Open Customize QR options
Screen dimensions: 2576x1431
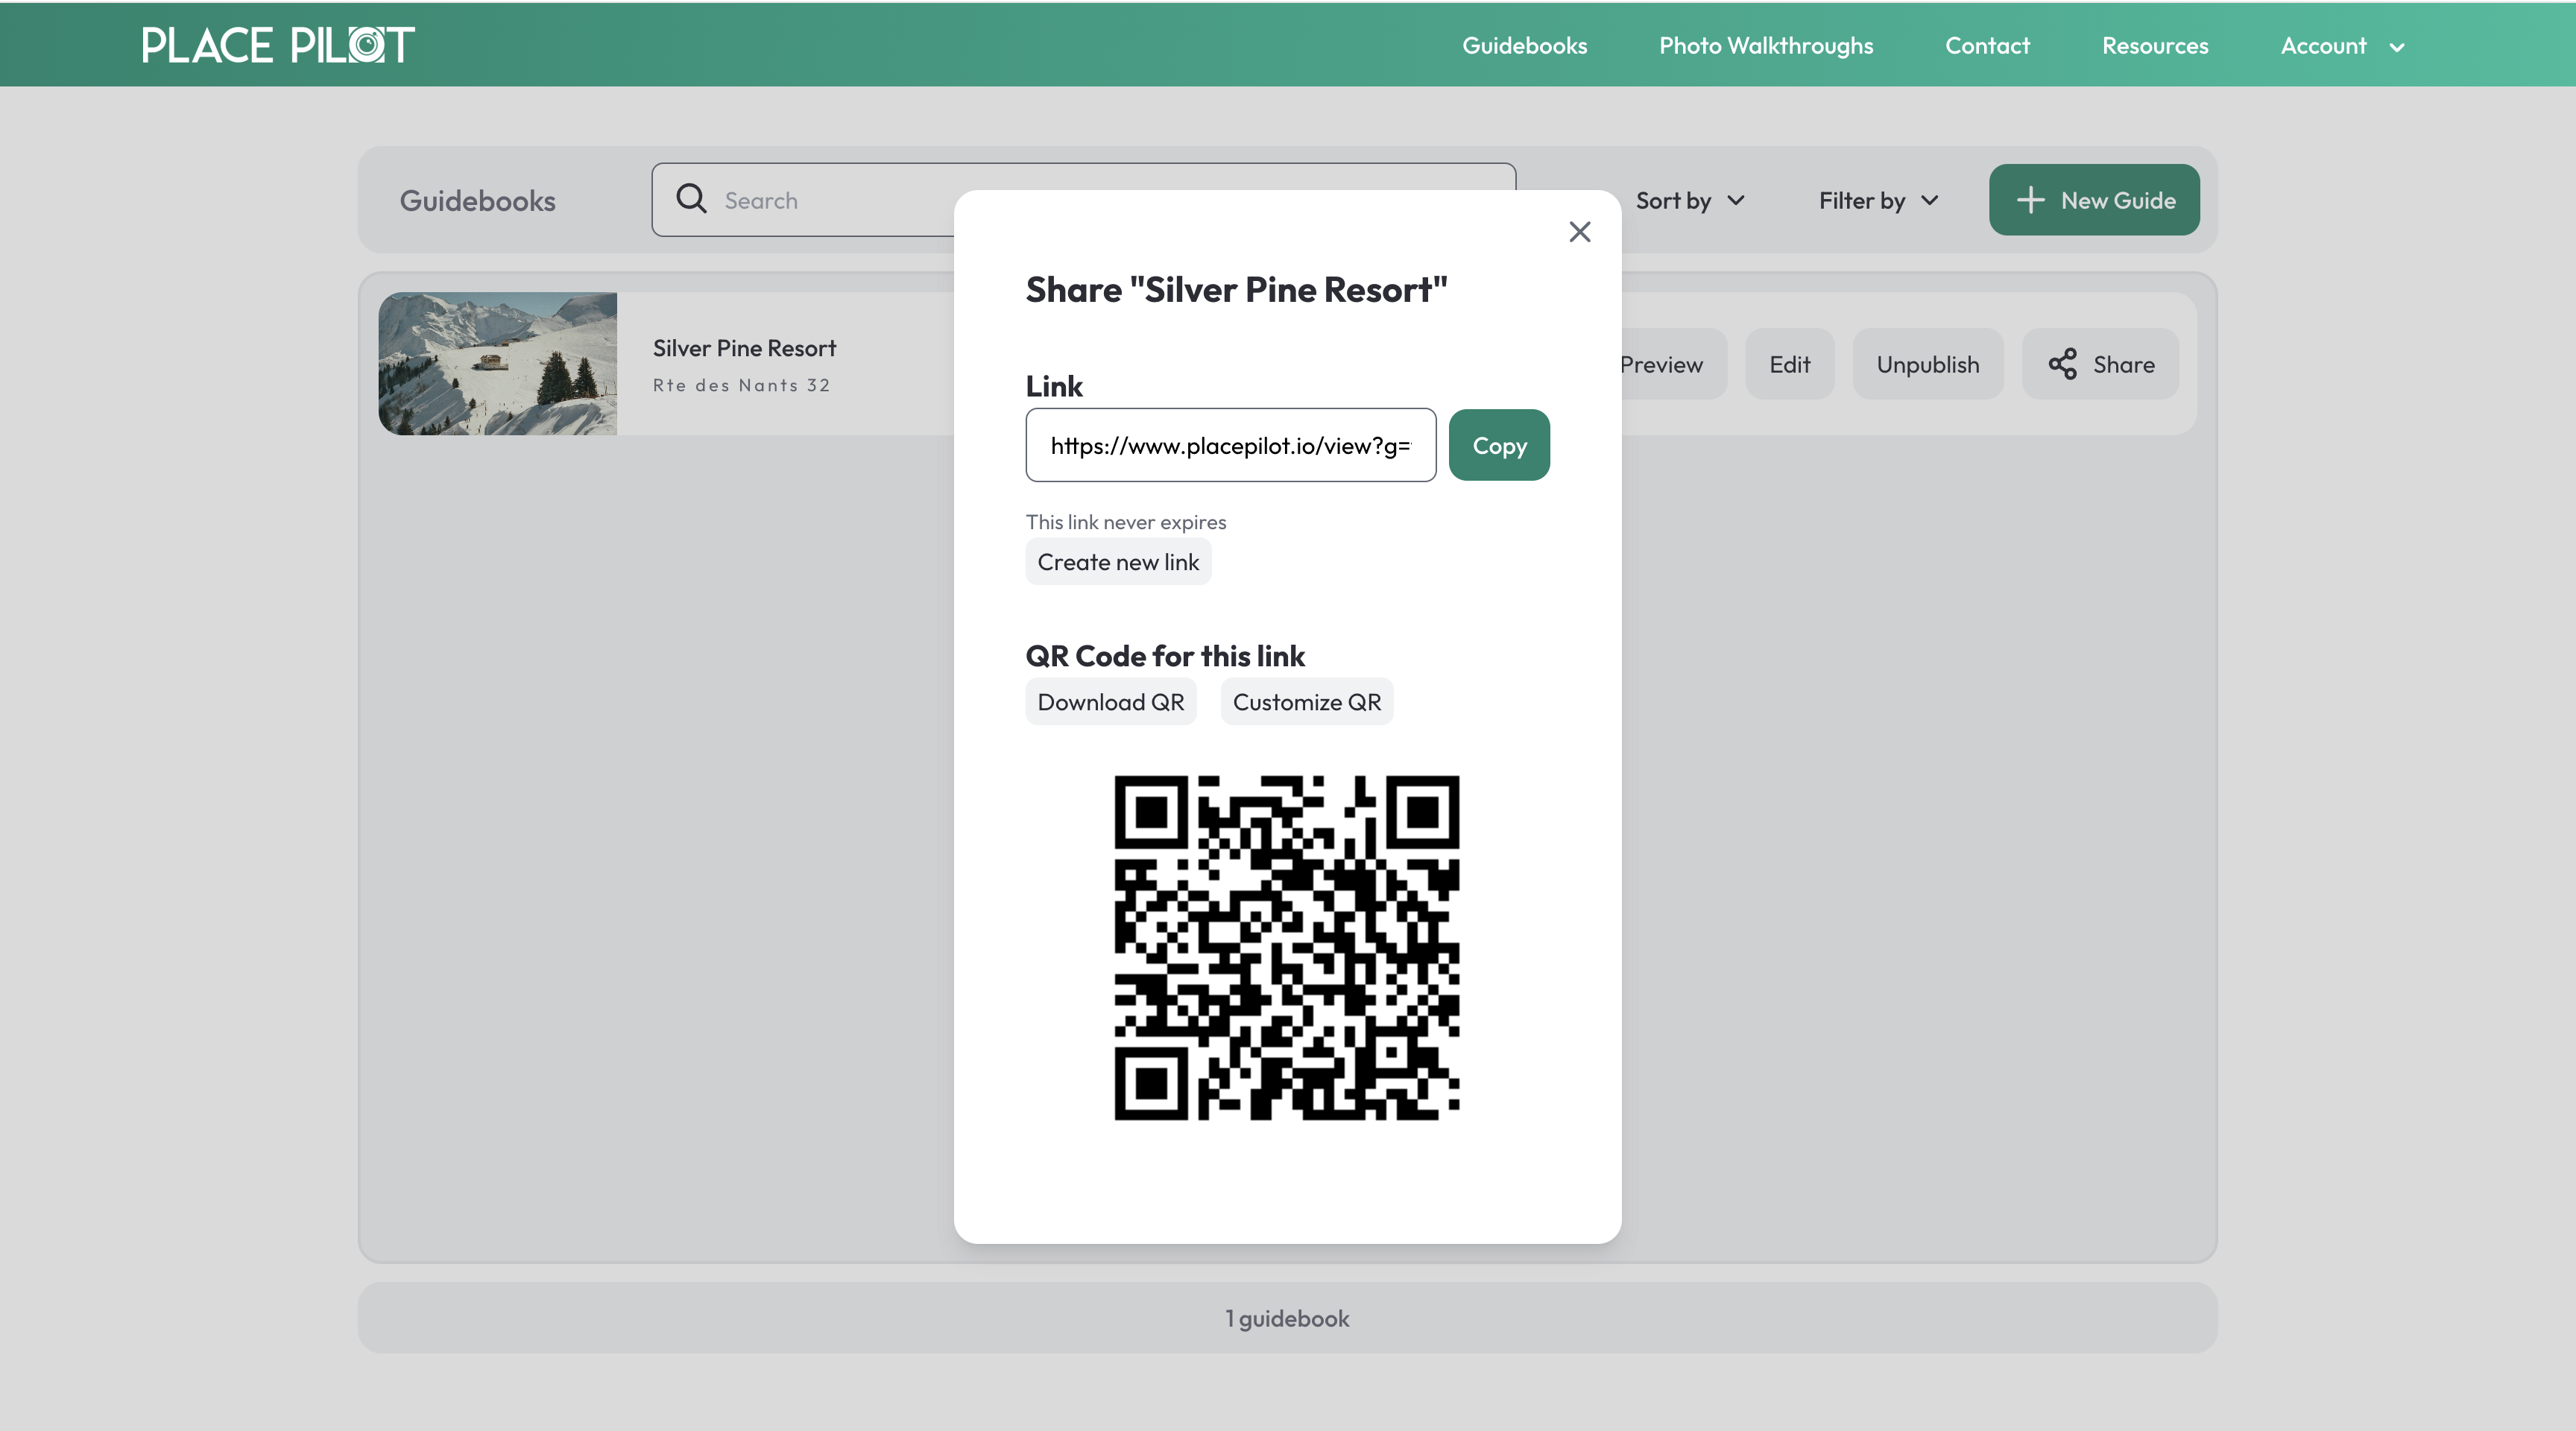tap(1306, 702)
